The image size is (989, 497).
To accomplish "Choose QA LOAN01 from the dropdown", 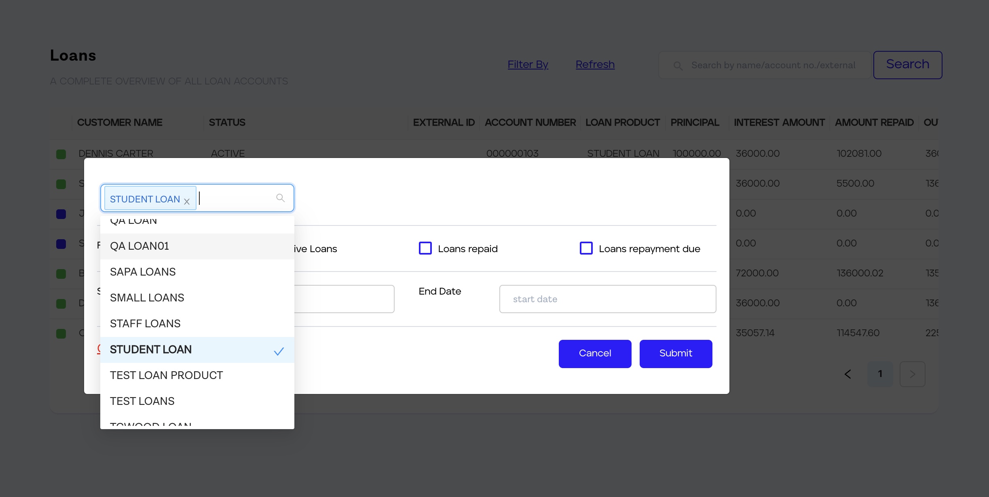I will [139, 246].
